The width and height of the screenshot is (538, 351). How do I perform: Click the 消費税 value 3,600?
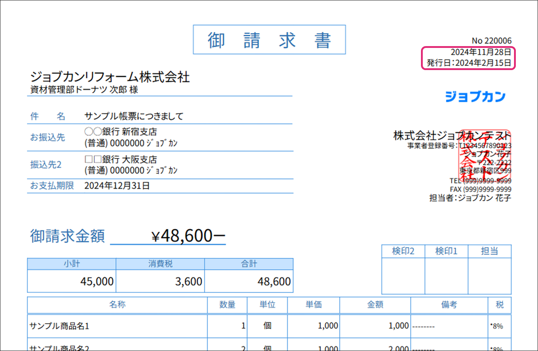[x=188, y=281]
